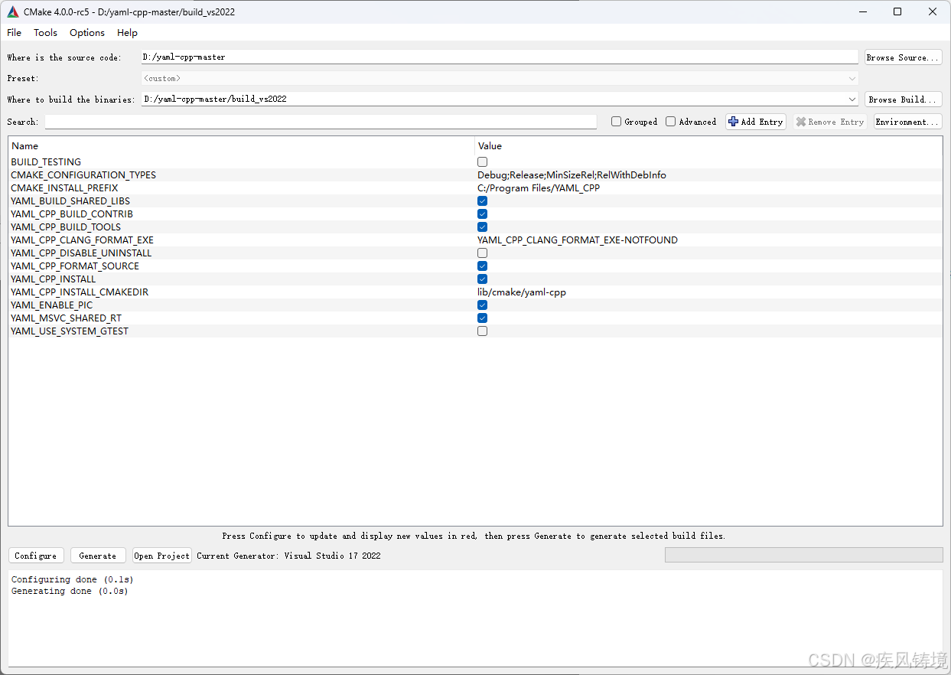The height and width of the screenshot is (675, 951).
Task: Click the Browse Build button
Action: [x=904, y=99]
